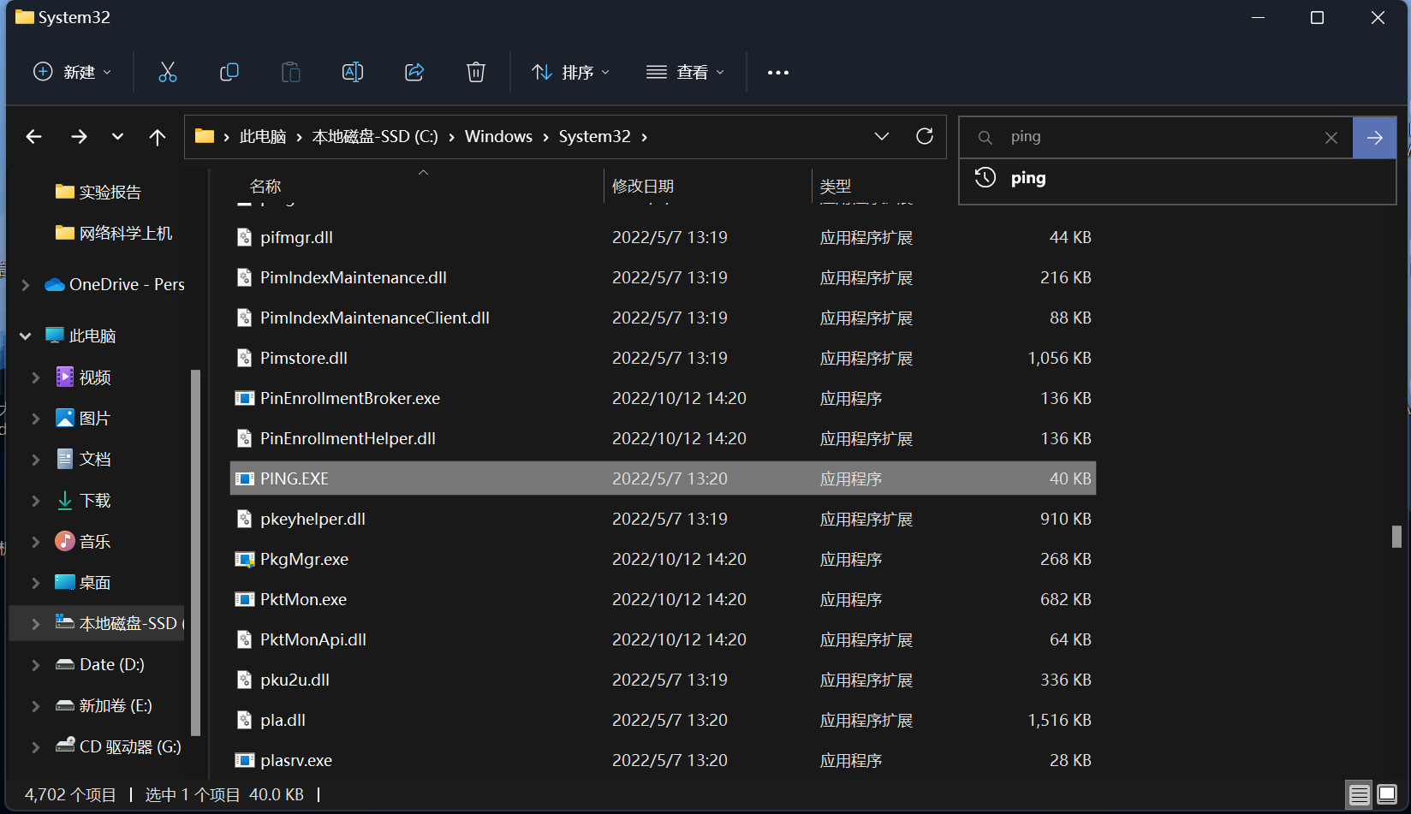Sort by the Date modified (修改日期) header
The width and height of the screenshot is (1411, 814).
(643, 186)
